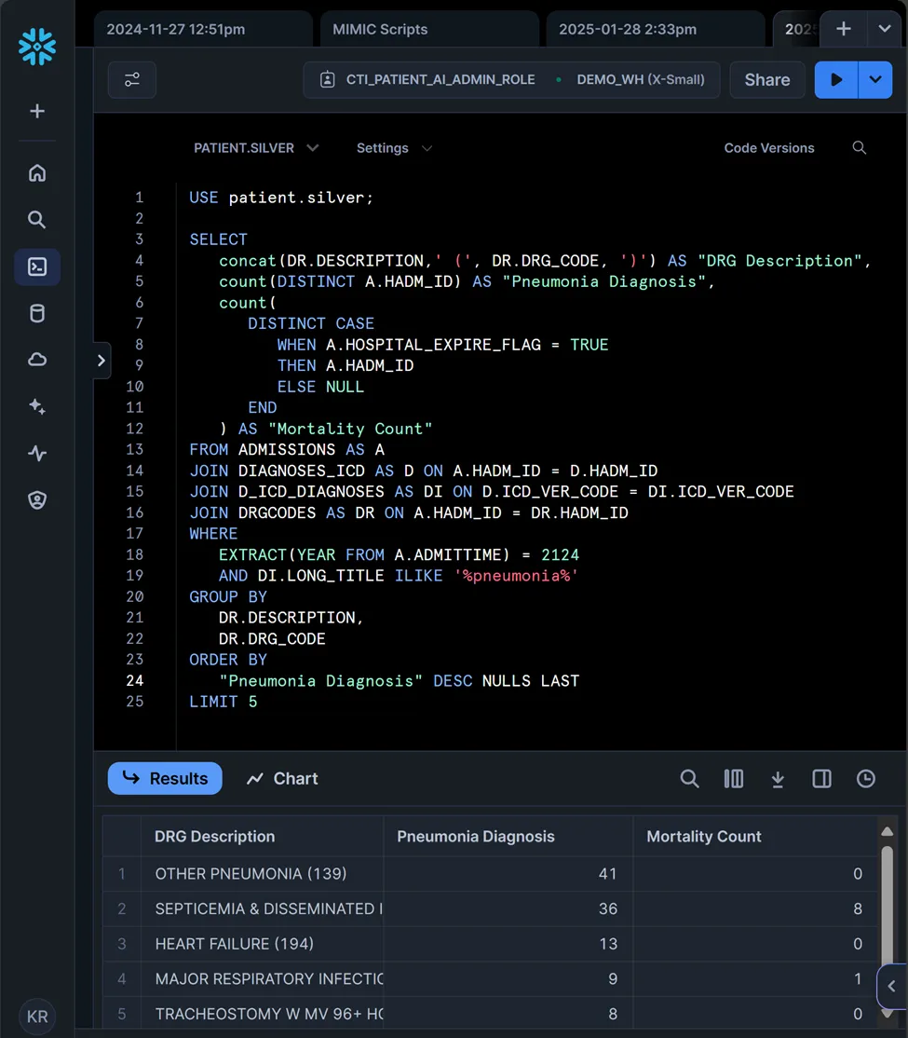Open the results column selector icon
Screen dimensions: 908x1038
click(733, 779)
